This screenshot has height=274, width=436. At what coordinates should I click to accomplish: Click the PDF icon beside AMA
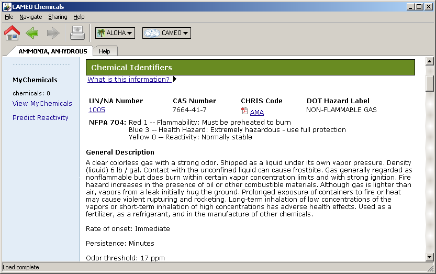coord(244,111)
